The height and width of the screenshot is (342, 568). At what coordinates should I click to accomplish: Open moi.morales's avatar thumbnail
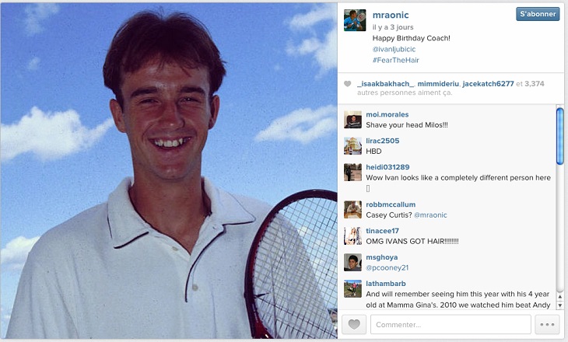pos(352,120)
